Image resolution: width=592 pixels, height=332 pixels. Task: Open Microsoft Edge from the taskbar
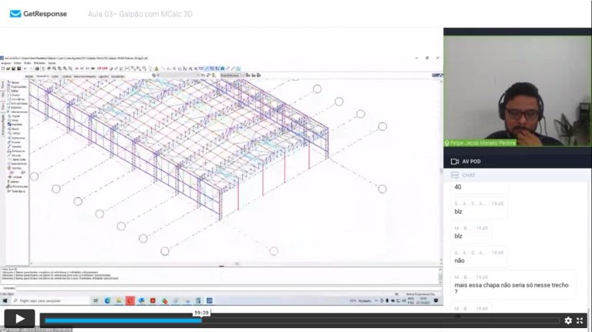tap(107, 300)
